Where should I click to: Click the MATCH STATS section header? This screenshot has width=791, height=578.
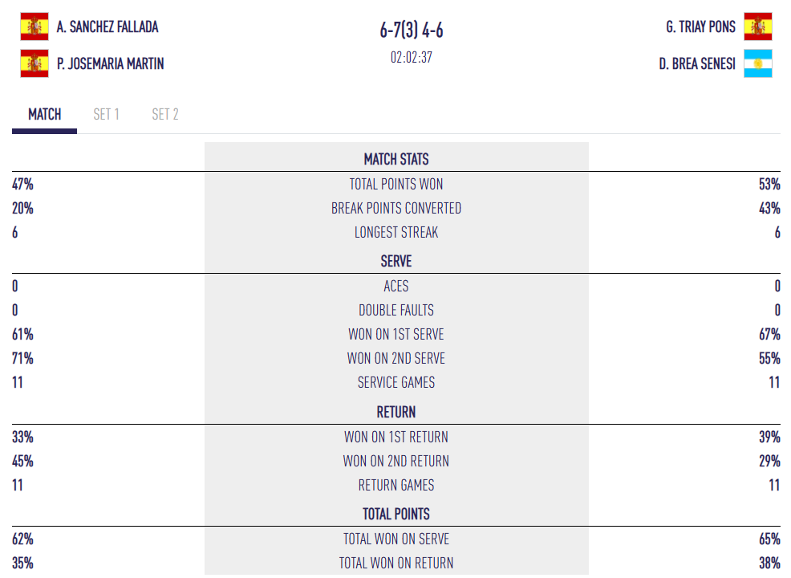(396, 159)
